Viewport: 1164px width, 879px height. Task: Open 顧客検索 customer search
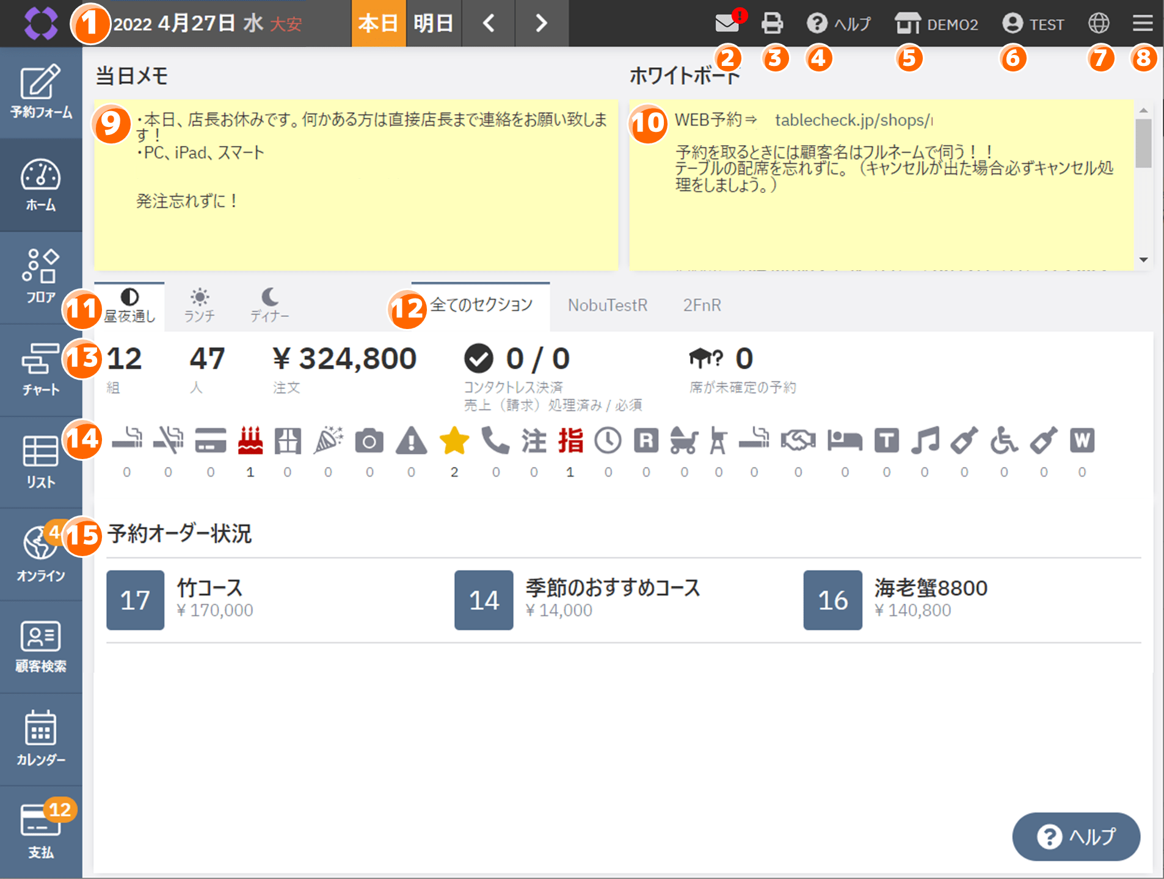pos(40,647)
